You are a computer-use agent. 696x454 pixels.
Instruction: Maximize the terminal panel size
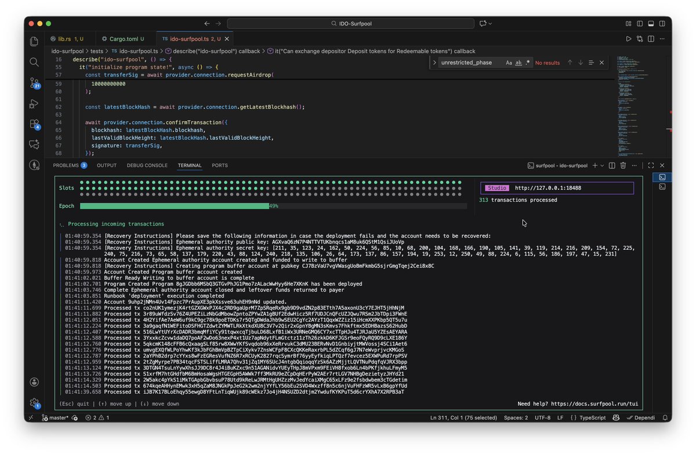651,165
